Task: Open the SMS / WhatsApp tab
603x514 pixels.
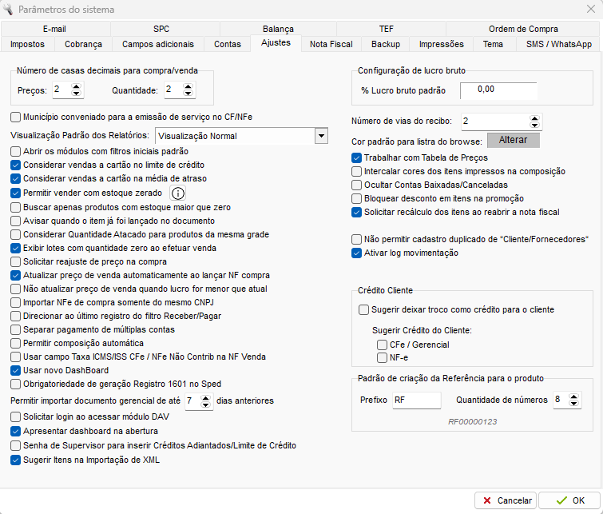Action: coord(558,44)
